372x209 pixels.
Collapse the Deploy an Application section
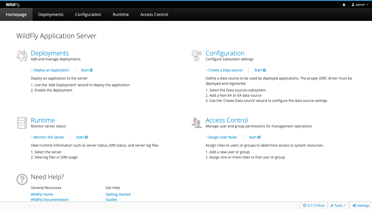point(50,70)
